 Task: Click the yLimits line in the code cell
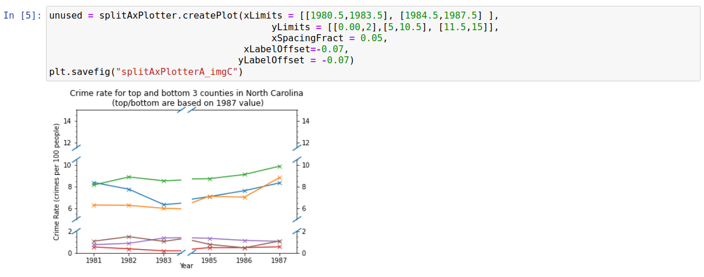click(x=385, y=27)
